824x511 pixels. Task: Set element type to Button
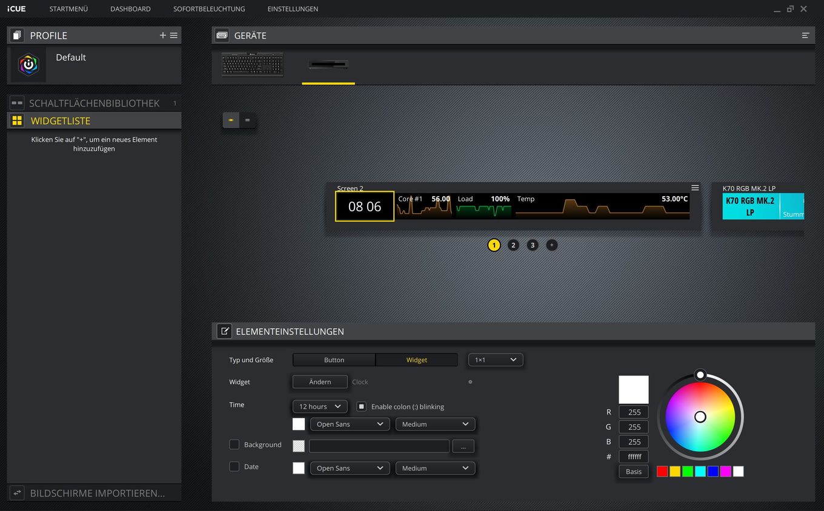[x=334, y=360]
